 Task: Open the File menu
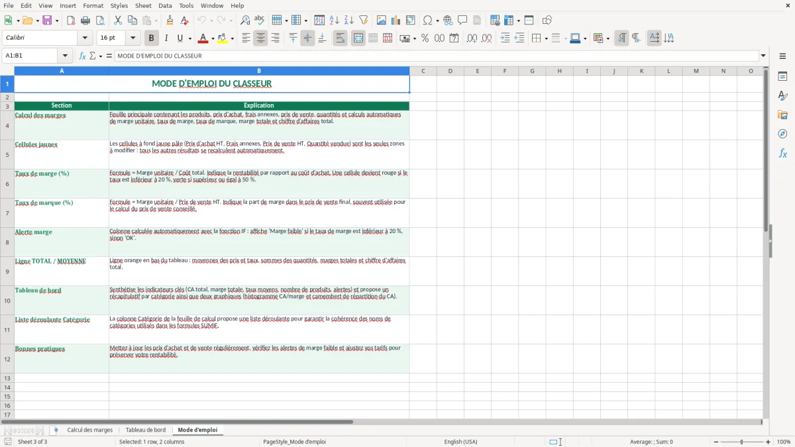(x=8, y=5)
